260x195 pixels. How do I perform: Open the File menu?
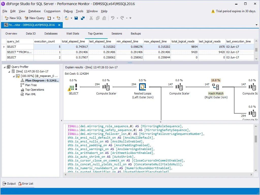pyautogui.click(x=5, y=11)
